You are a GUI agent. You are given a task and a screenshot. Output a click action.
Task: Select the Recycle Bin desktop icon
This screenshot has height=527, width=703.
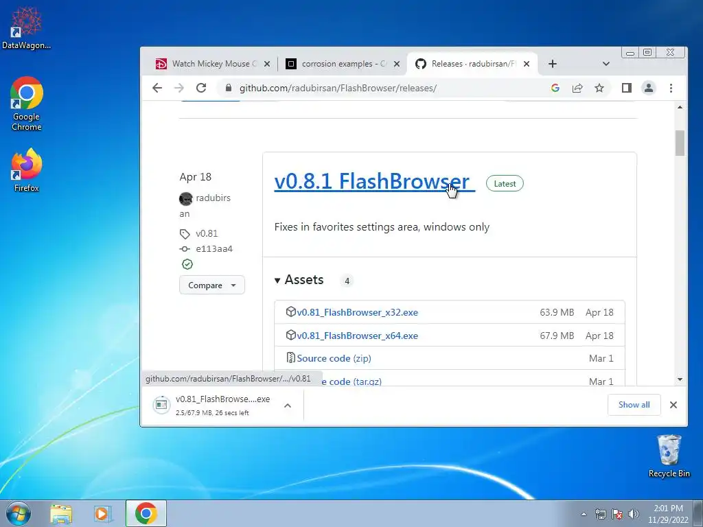pyautogui.click(x=669, y=456)
